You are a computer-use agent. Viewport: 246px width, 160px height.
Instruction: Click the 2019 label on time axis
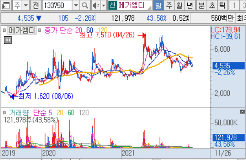[9, 153]
